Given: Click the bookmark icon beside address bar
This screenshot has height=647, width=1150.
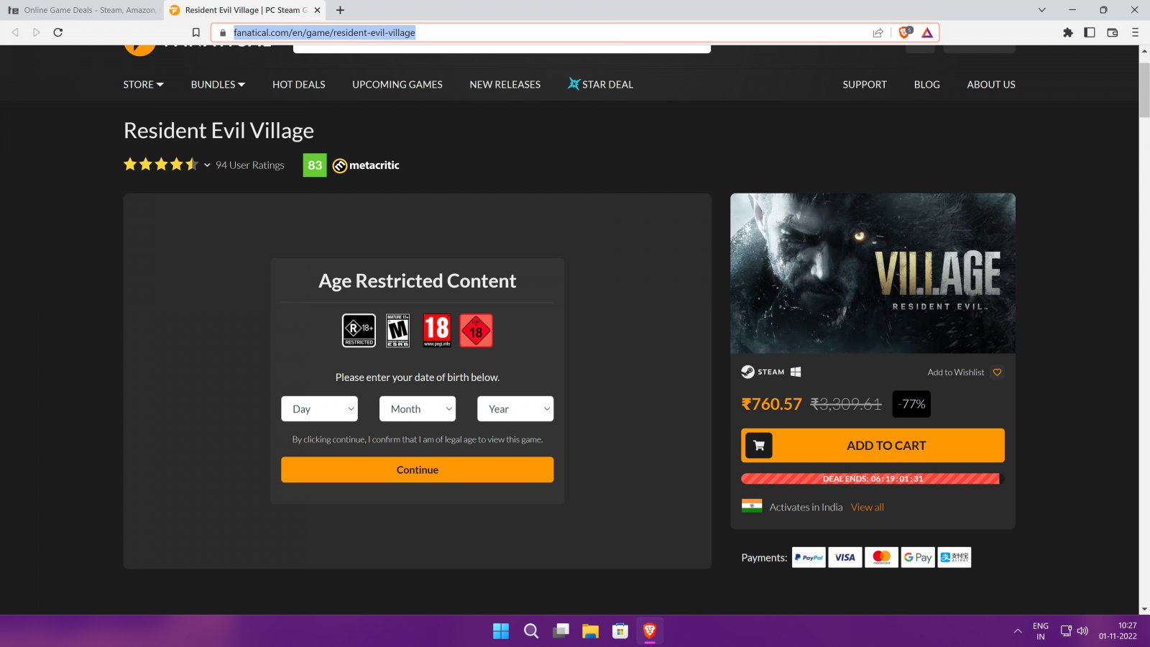Looking at the screenshot, I should (195, 32).
